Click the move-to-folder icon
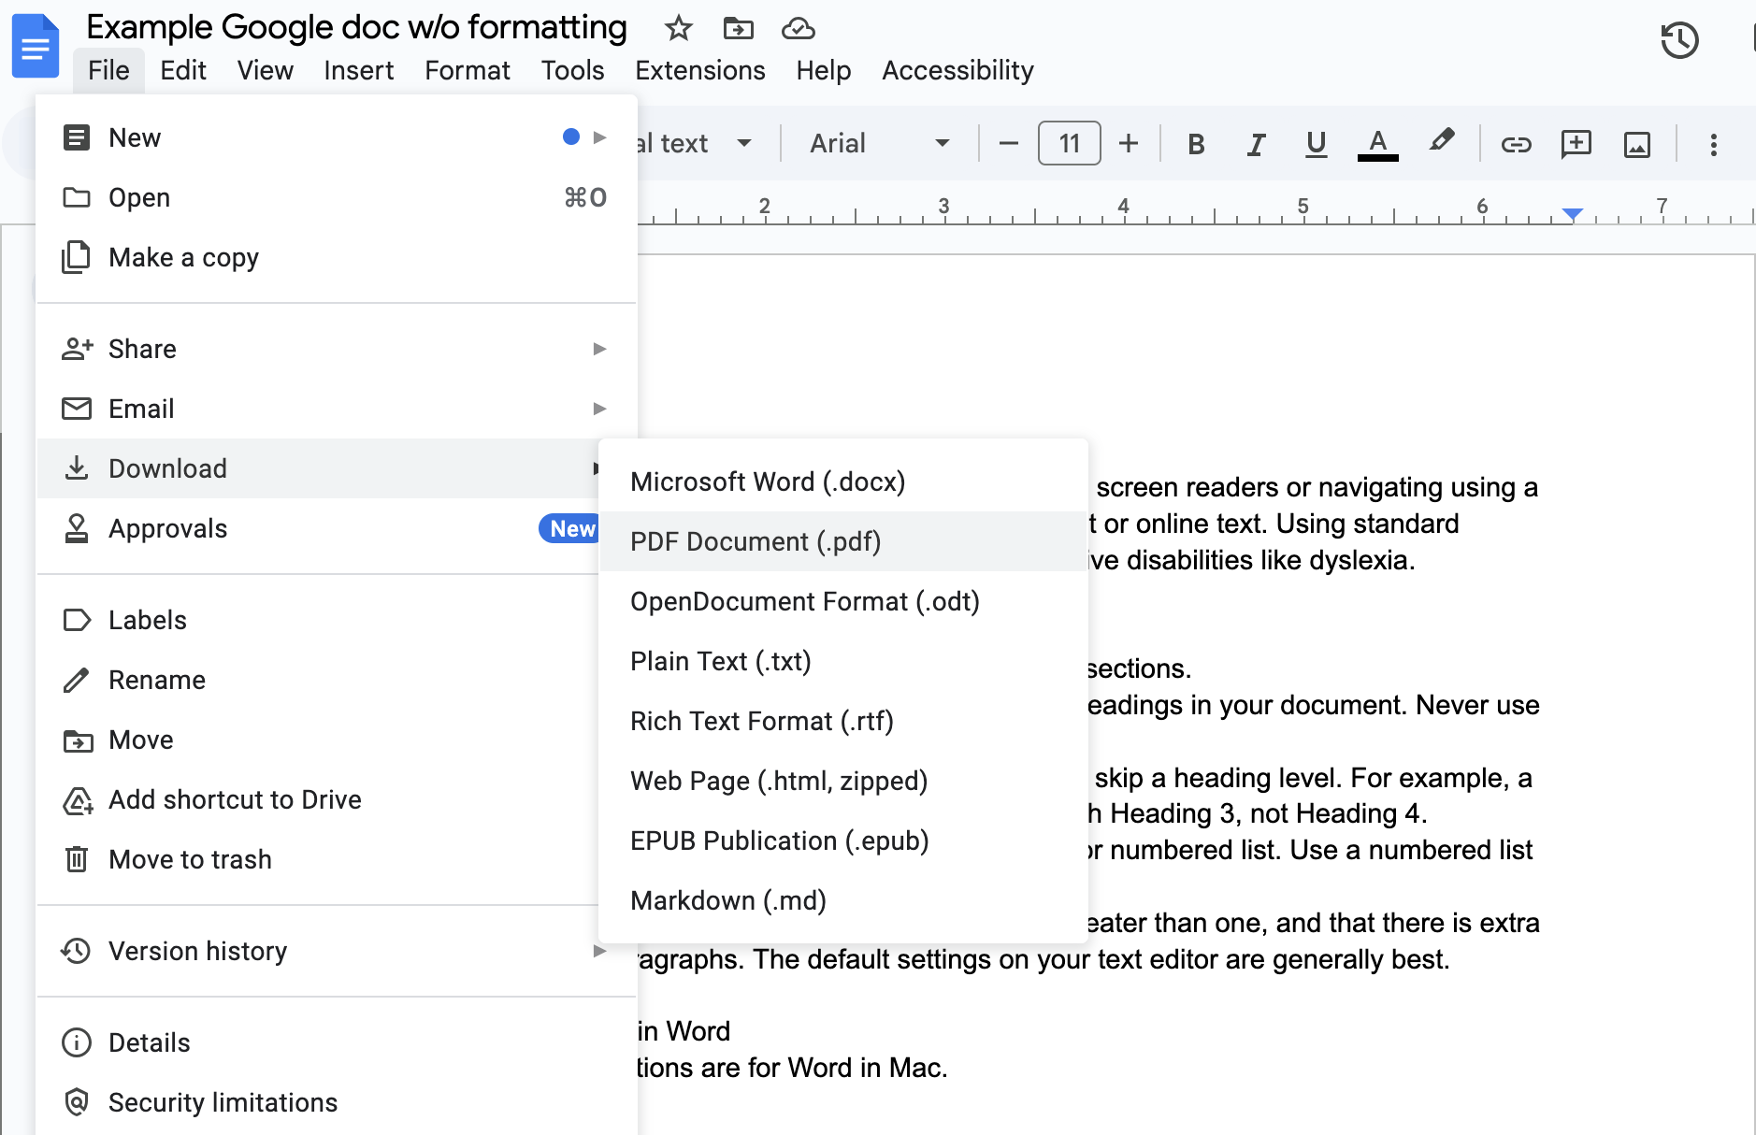Image resolution: width=1756 pixels, height=1135 pixels. 740,28
